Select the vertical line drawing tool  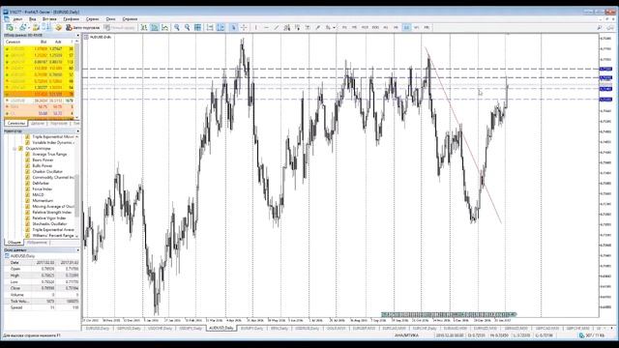[255, 27]
